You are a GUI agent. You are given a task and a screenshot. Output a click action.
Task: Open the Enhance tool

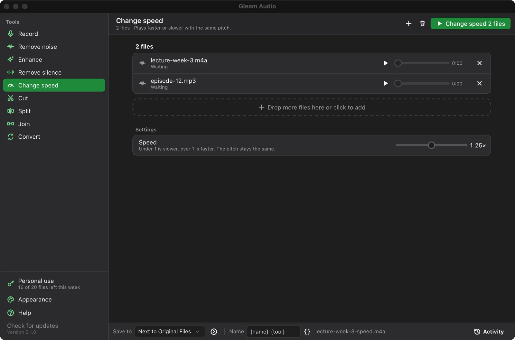[x=54, y=60]
